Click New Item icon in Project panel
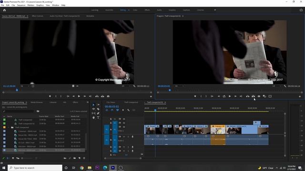This screenshot has width=305, height=171. pos(80,158)
